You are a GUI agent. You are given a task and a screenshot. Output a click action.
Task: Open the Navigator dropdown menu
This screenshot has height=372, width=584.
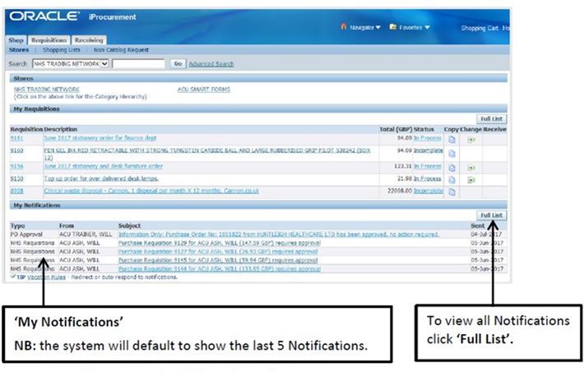coord(365,27)
